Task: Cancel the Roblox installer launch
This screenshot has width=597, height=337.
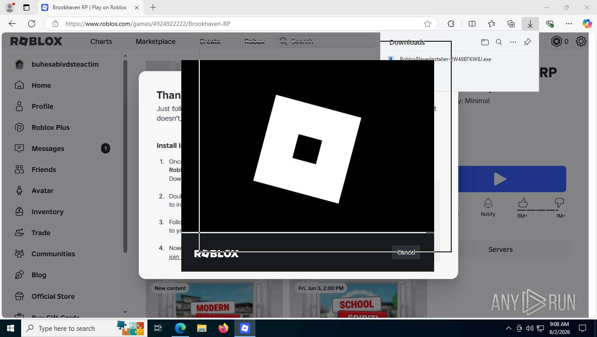Action: click(406, 252)
